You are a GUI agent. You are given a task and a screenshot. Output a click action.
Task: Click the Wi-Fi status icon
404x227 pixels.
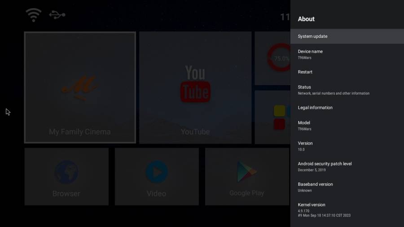[34, 15]
